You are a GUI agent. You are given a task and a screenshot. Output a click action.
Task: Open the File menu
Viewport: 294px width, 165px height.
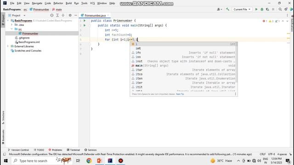pos(12,3)
